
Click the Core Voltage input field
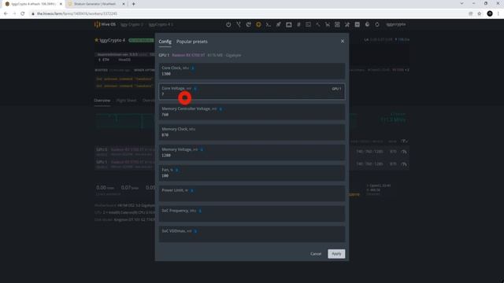[252, 91]
